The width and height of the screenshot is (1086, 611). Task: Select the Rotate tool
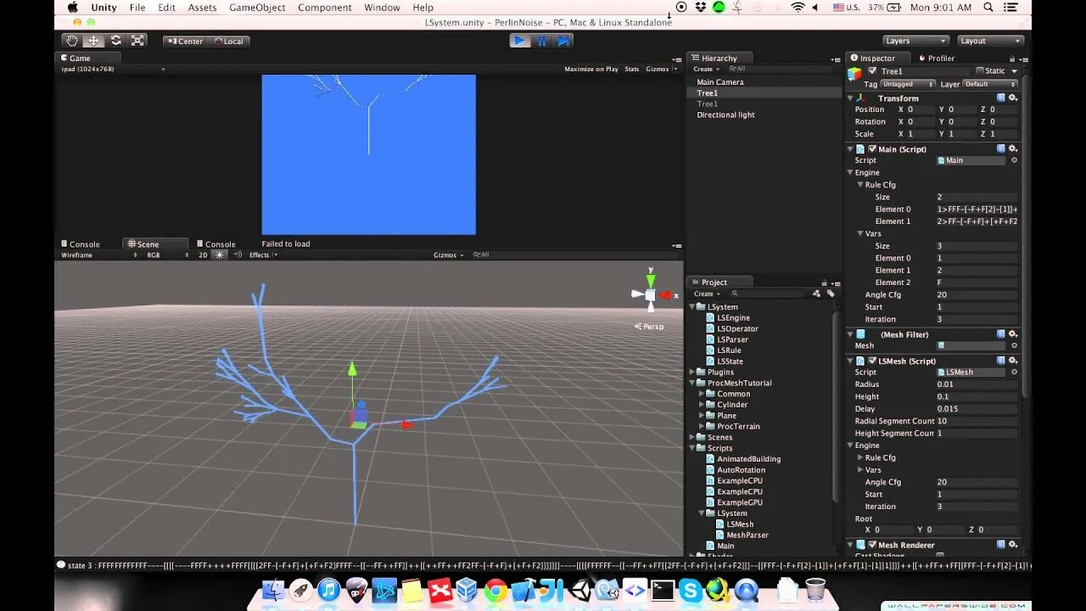coord(115,41)
